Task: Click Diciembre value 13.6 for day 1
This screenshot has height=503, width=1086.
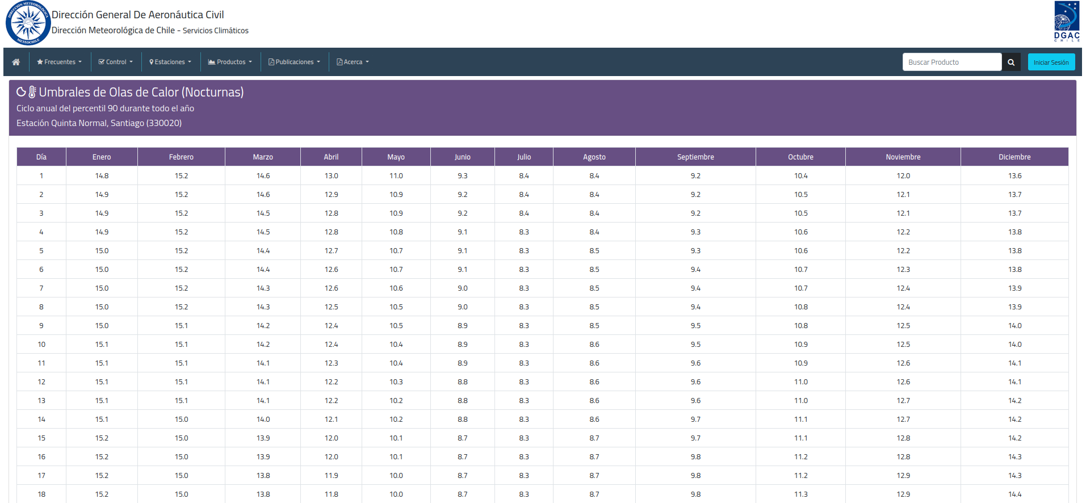Action: pyautogui.click(x=1015, y=176)
